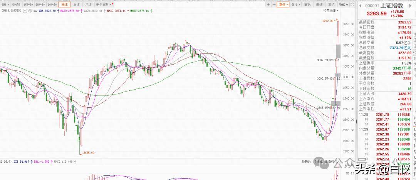Enable the 画线 drawing tool

point(319,5)
